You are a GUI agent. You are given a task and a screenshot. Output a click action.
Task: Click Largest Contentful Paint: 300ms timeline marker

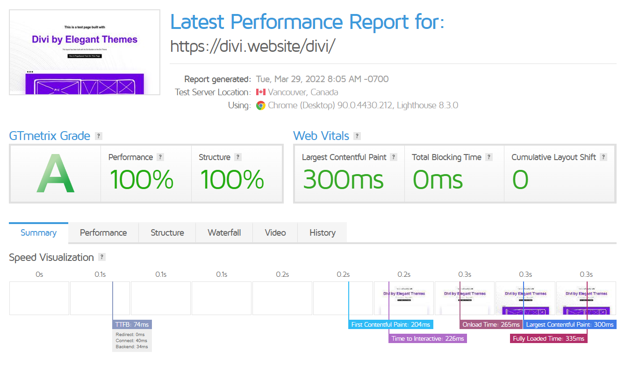coord(570,324)
